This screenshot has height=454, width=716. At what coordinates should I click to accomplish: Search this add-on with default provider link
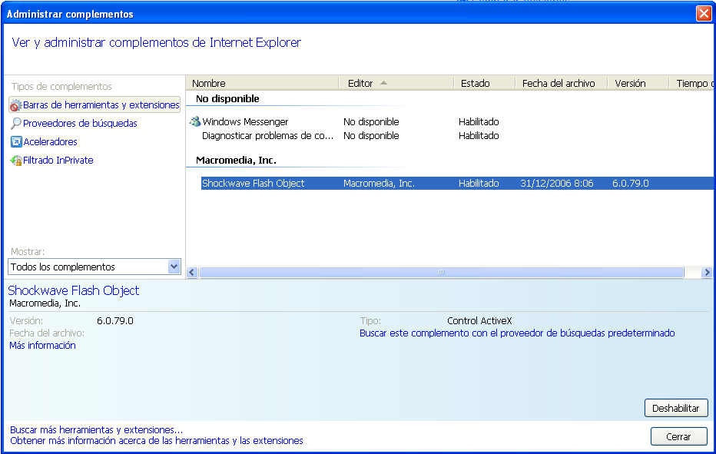[517, 333]
